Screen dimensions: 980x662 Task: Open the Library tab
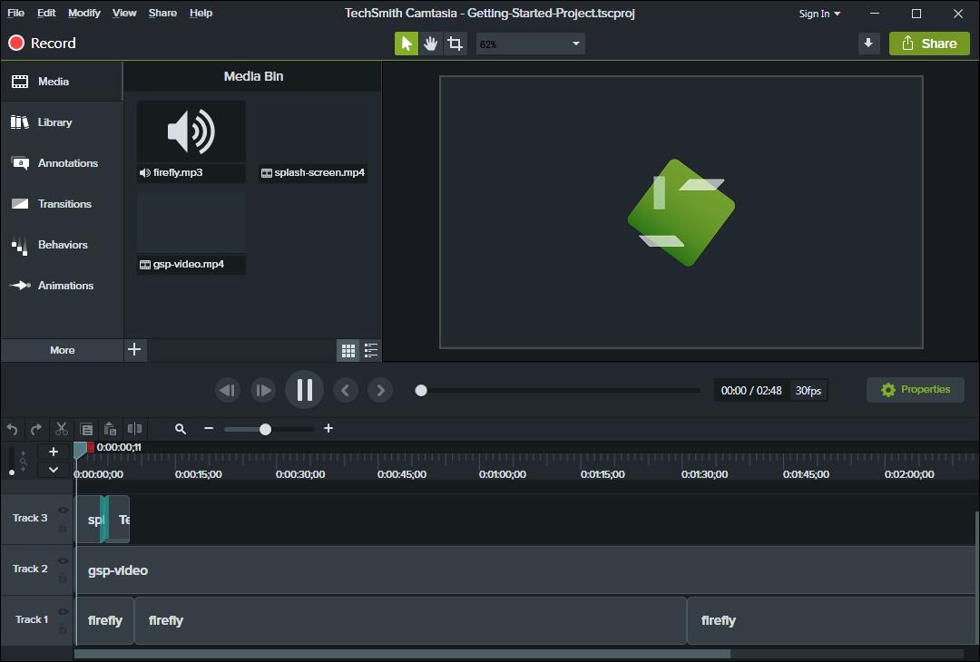coord(62,122)
